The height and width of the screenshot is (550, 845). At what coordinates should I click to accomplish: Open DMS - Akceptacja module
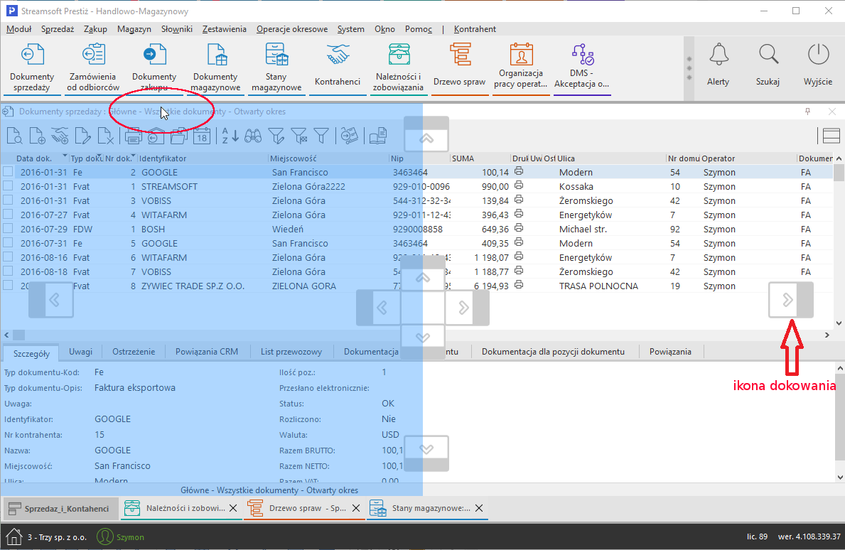582,68
